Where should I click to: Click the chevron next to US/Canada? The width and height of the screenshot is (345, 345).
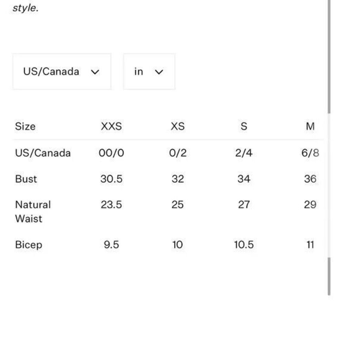(95, 72)
